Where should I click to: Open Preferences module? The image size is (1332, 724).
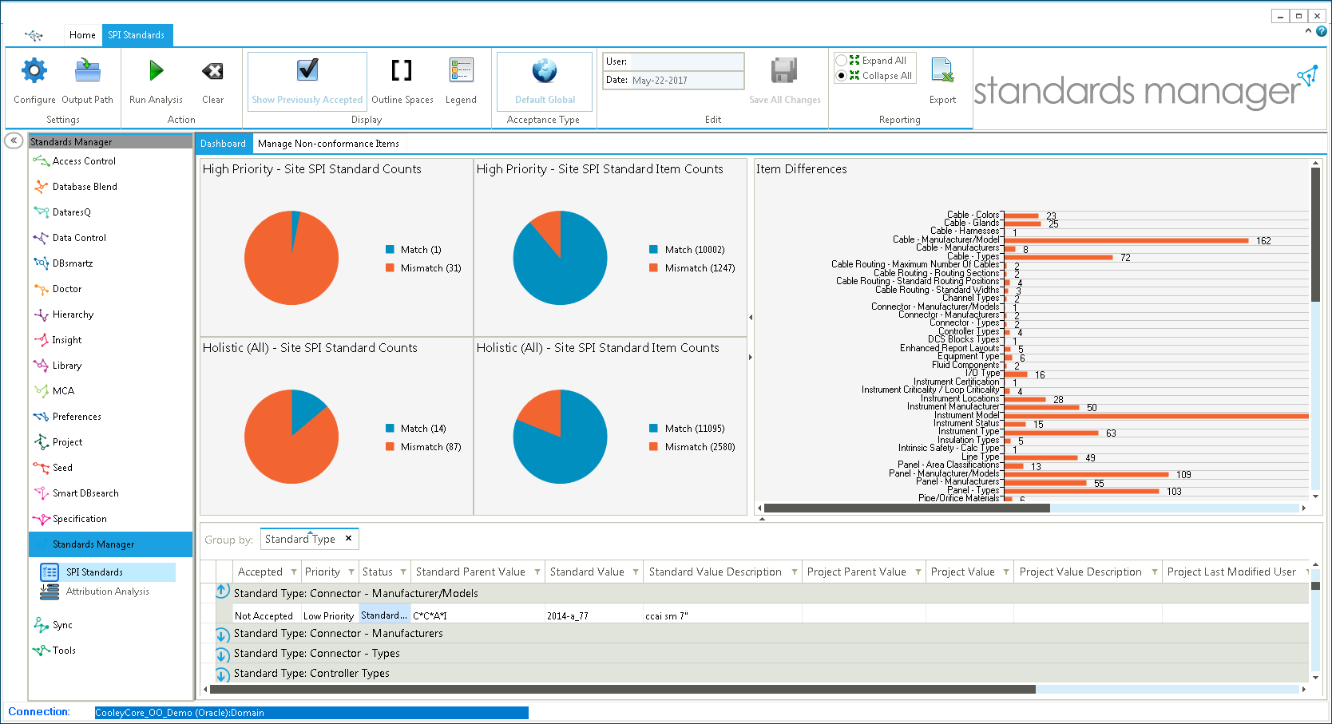tap(77, 417)
